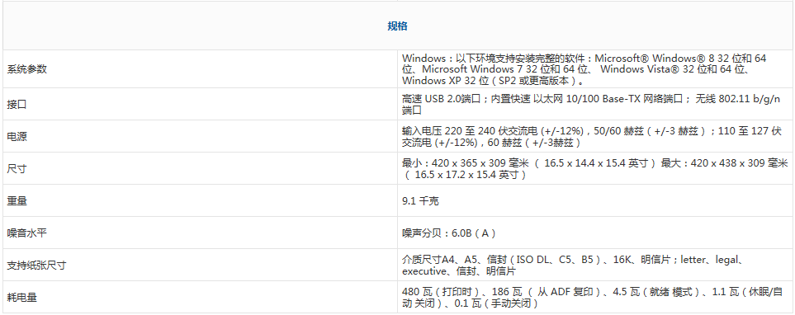Select the 耗电量 row label
This screenshot has height=315, width=795.
click(x=21, y=298)
